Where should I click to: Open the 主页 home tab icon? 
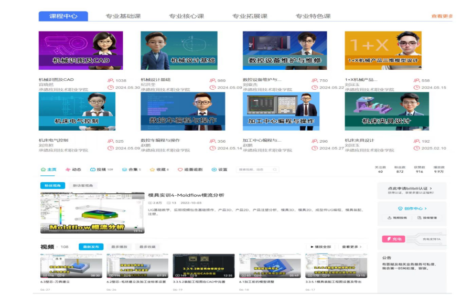[42, 169]
